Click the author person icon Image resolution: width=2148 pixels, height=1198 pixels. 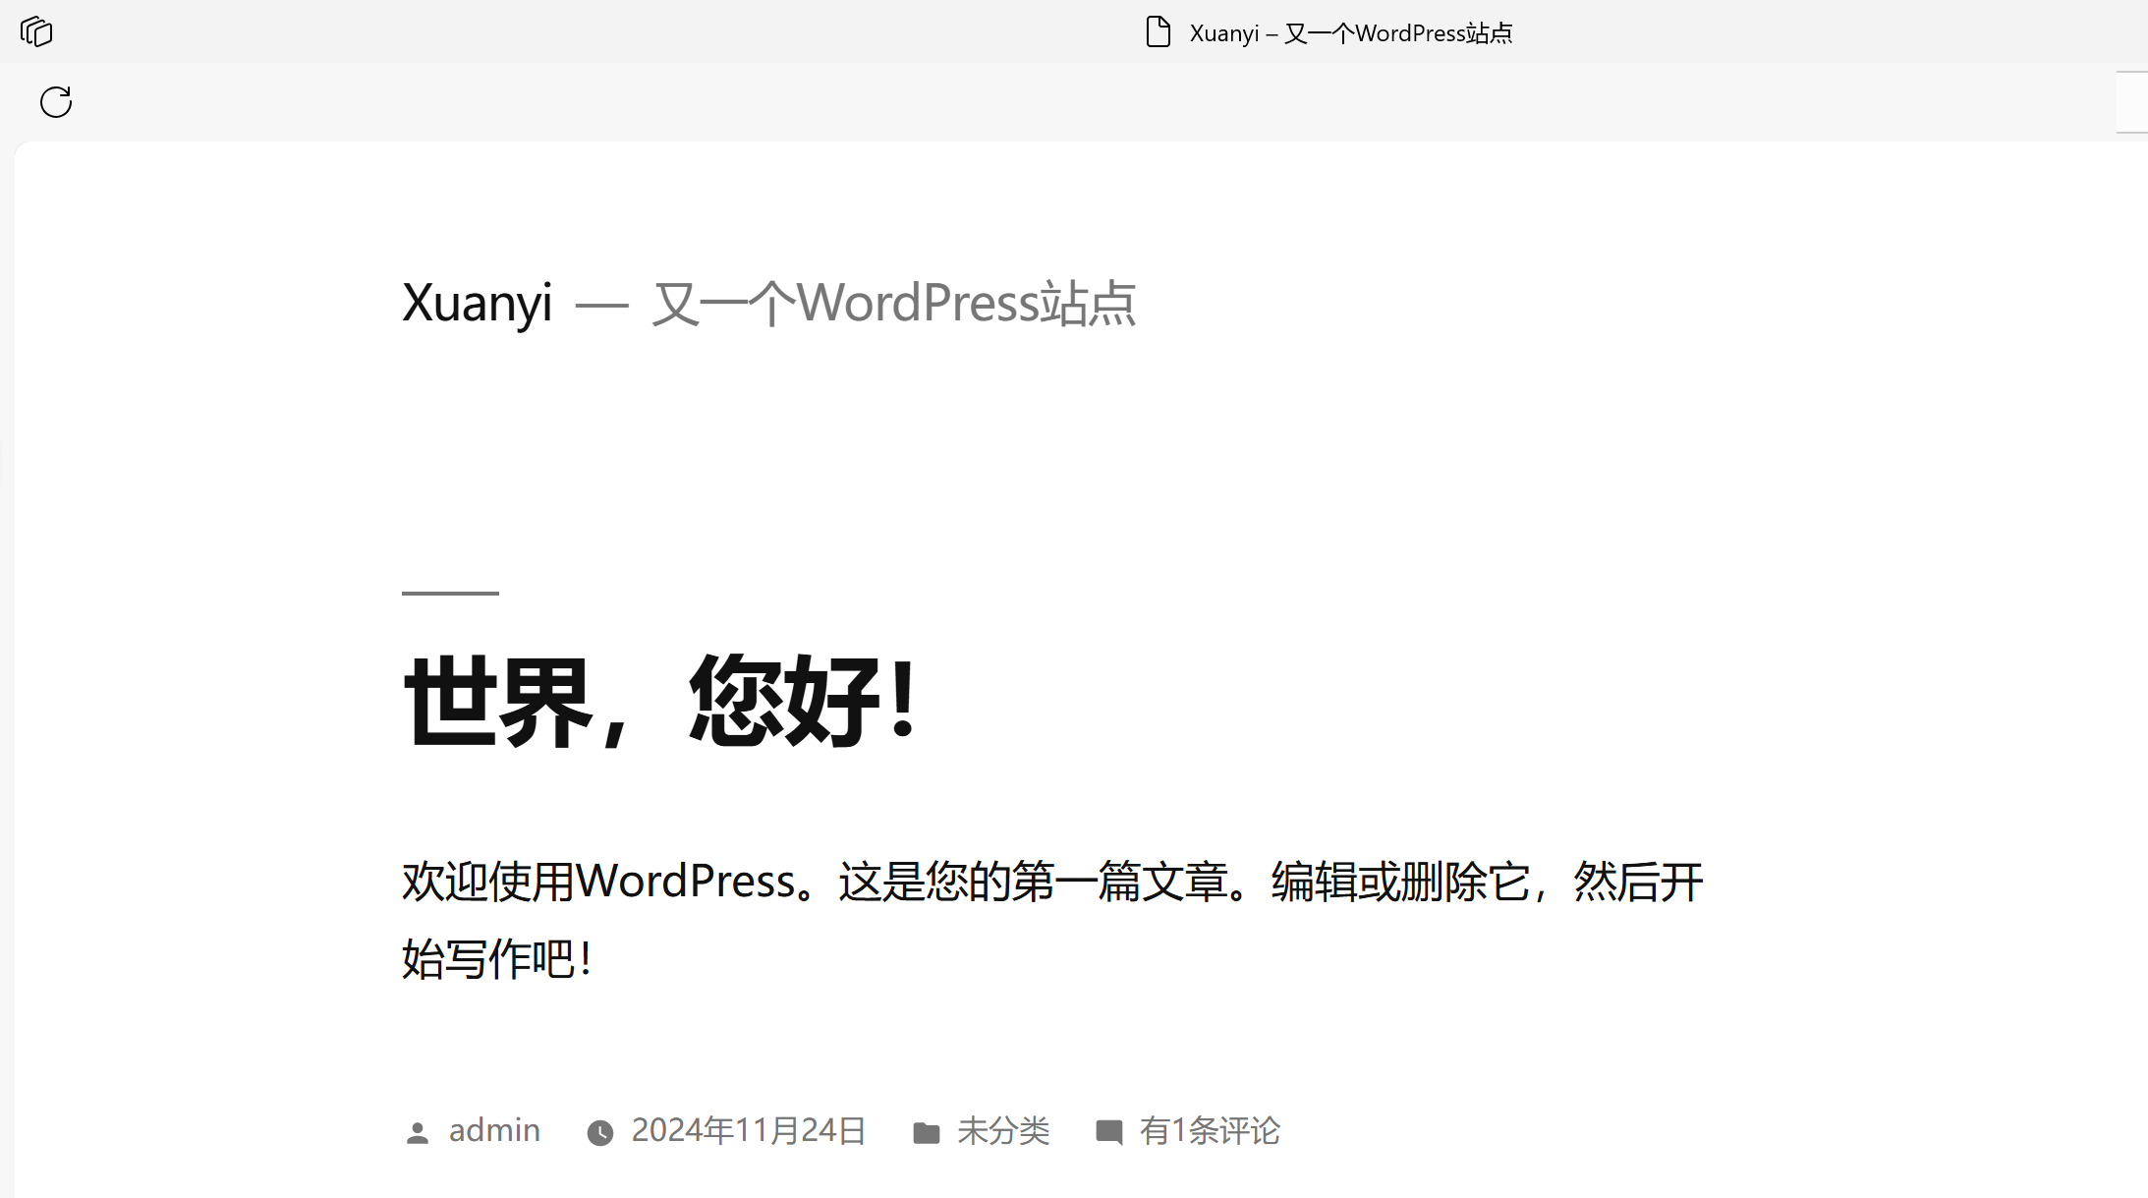[418, 1133]
